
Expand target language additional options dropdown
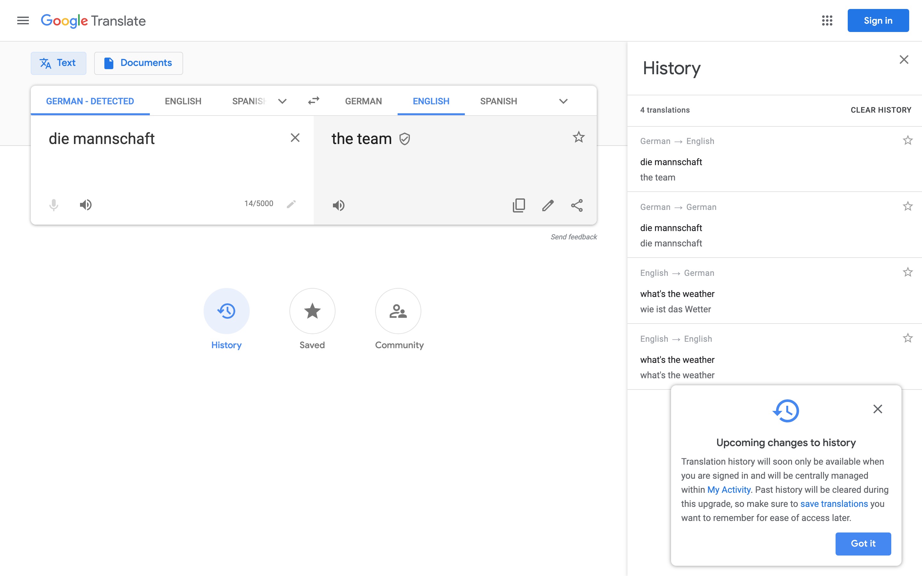pos(562,101)
